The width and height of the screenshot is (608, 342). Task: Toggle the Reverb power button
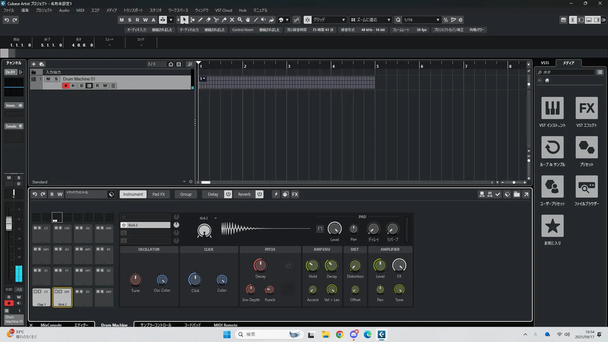259,194
